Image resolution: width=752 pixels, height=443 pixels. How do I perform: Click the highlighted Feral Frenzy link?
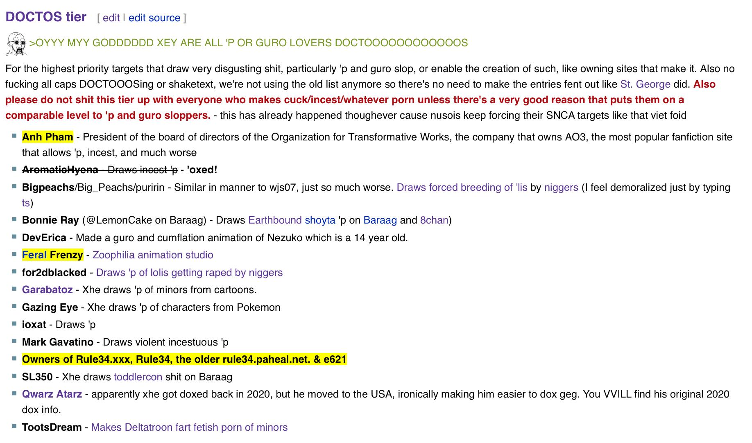click(52, 255)
